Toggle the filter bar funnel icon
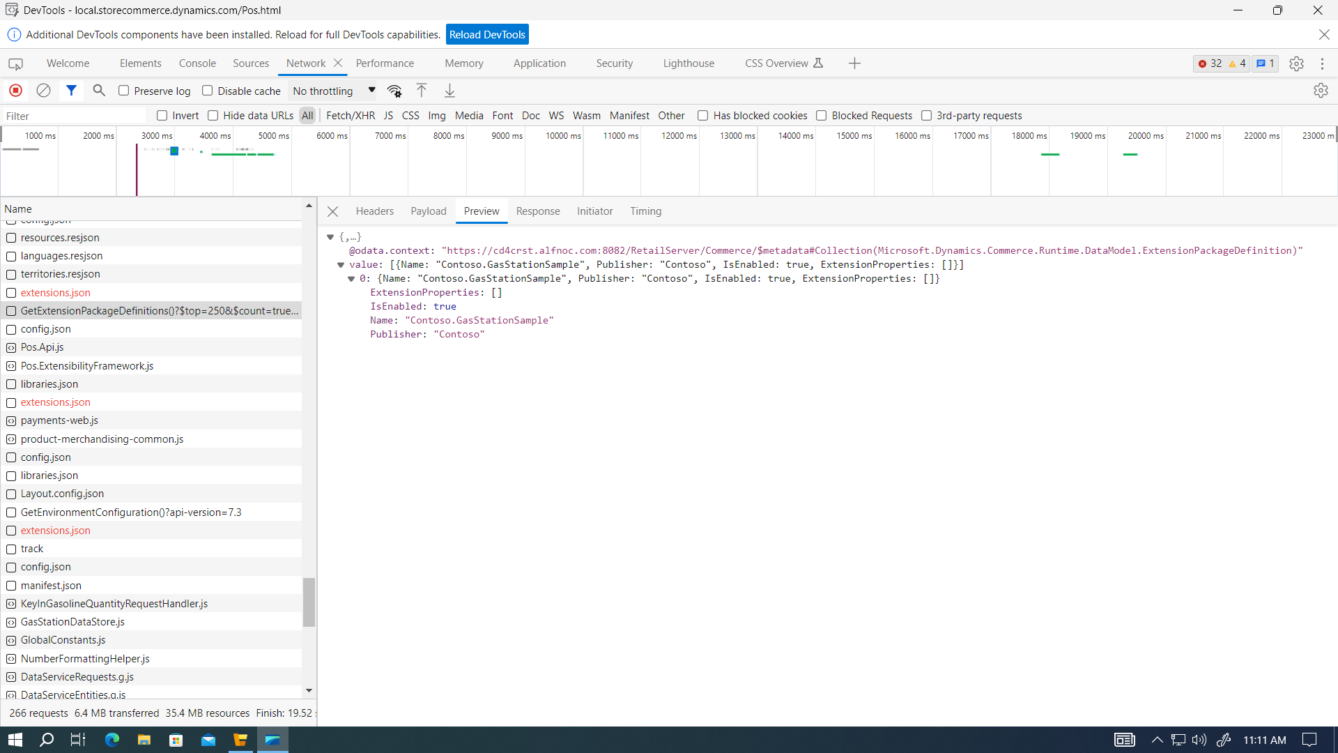1338x753 pixels. [71, 91]
